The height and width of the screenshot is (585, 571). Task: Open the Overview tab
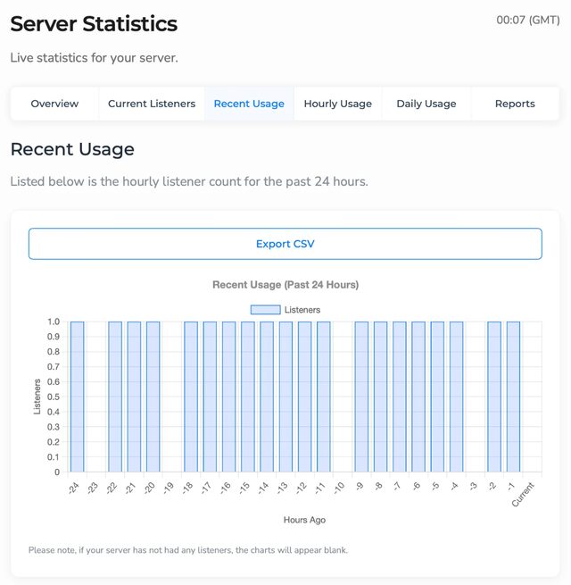54,104
